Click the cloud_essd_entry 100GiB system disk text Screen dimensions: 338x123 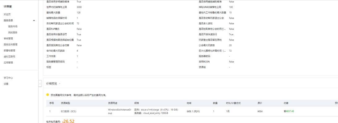pos(151,113)
